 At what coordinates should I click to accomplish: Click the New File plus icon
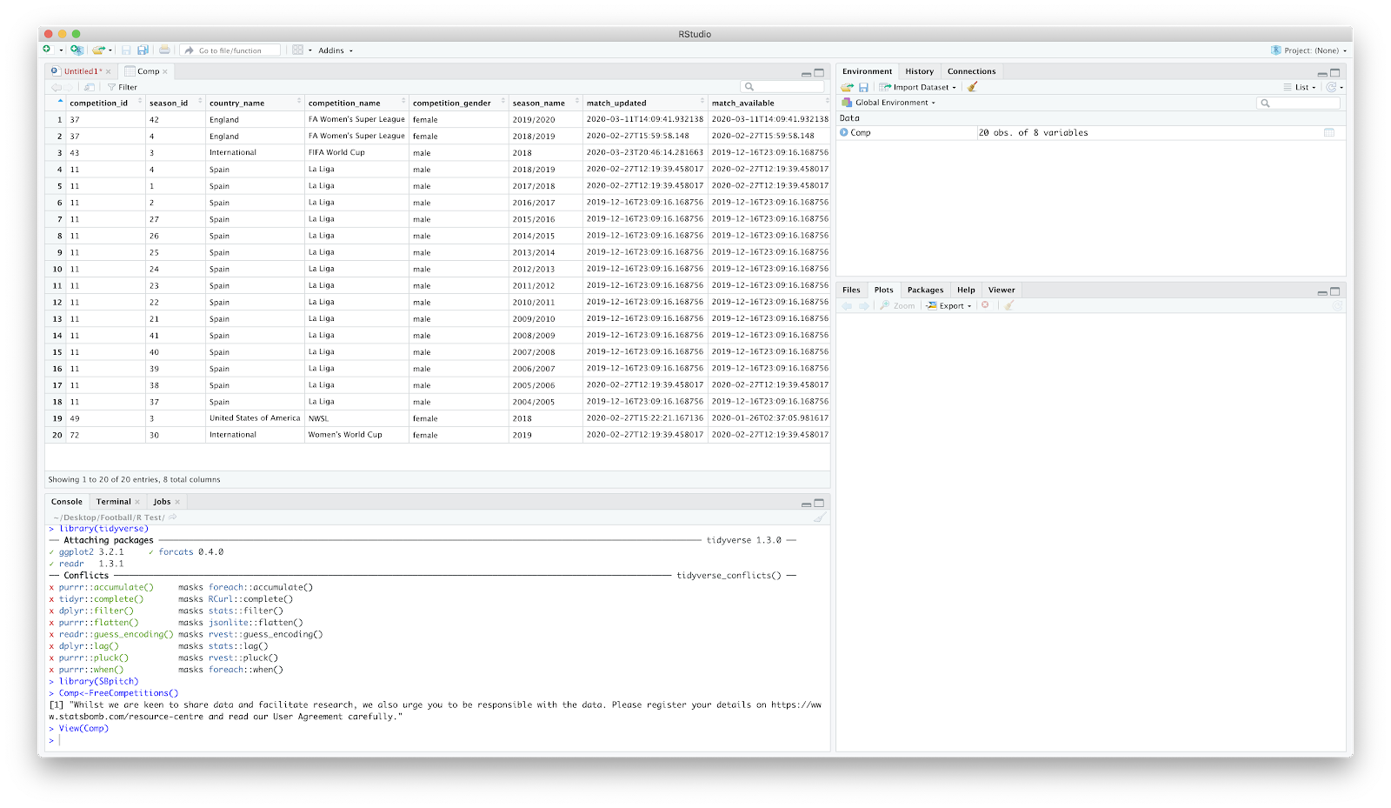47,50
